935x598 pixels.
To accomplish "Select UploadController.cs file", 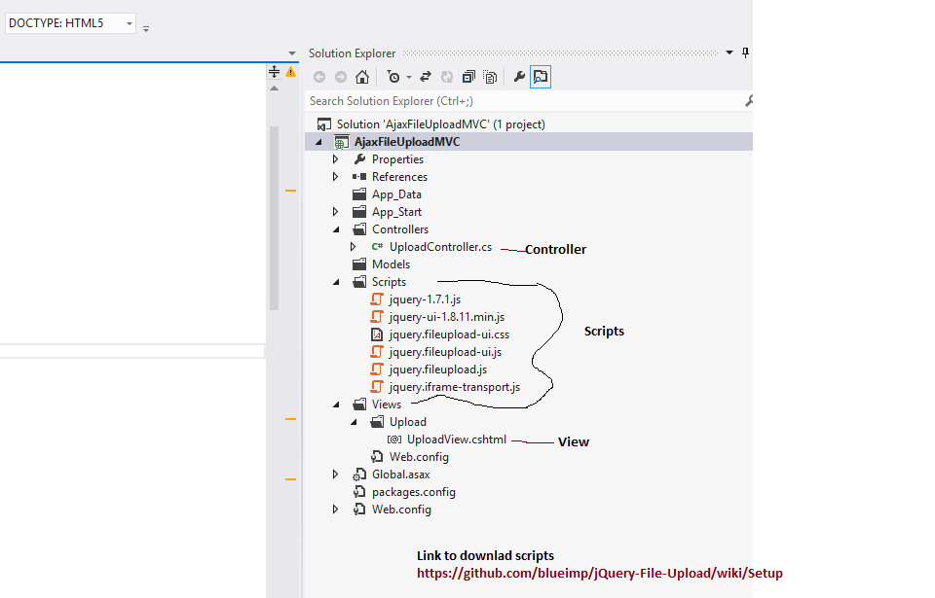I will point(440,247).
